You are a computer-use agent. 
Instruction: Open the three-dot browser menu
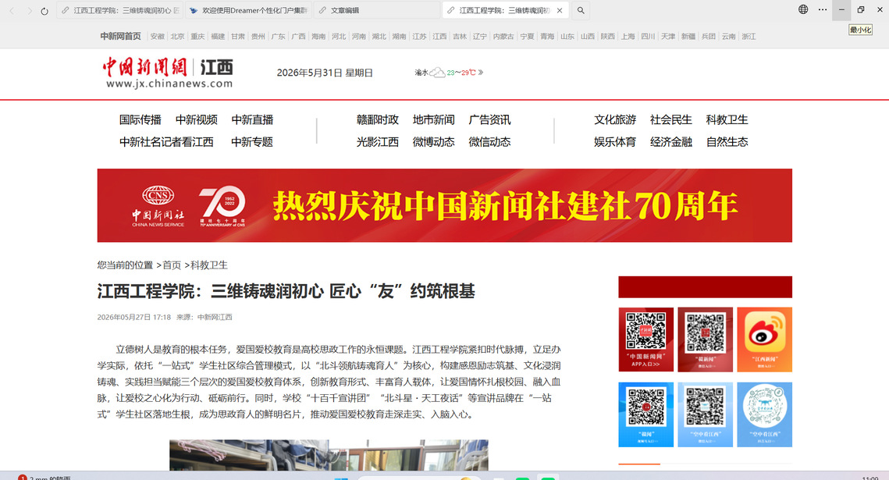click(823, 9)
